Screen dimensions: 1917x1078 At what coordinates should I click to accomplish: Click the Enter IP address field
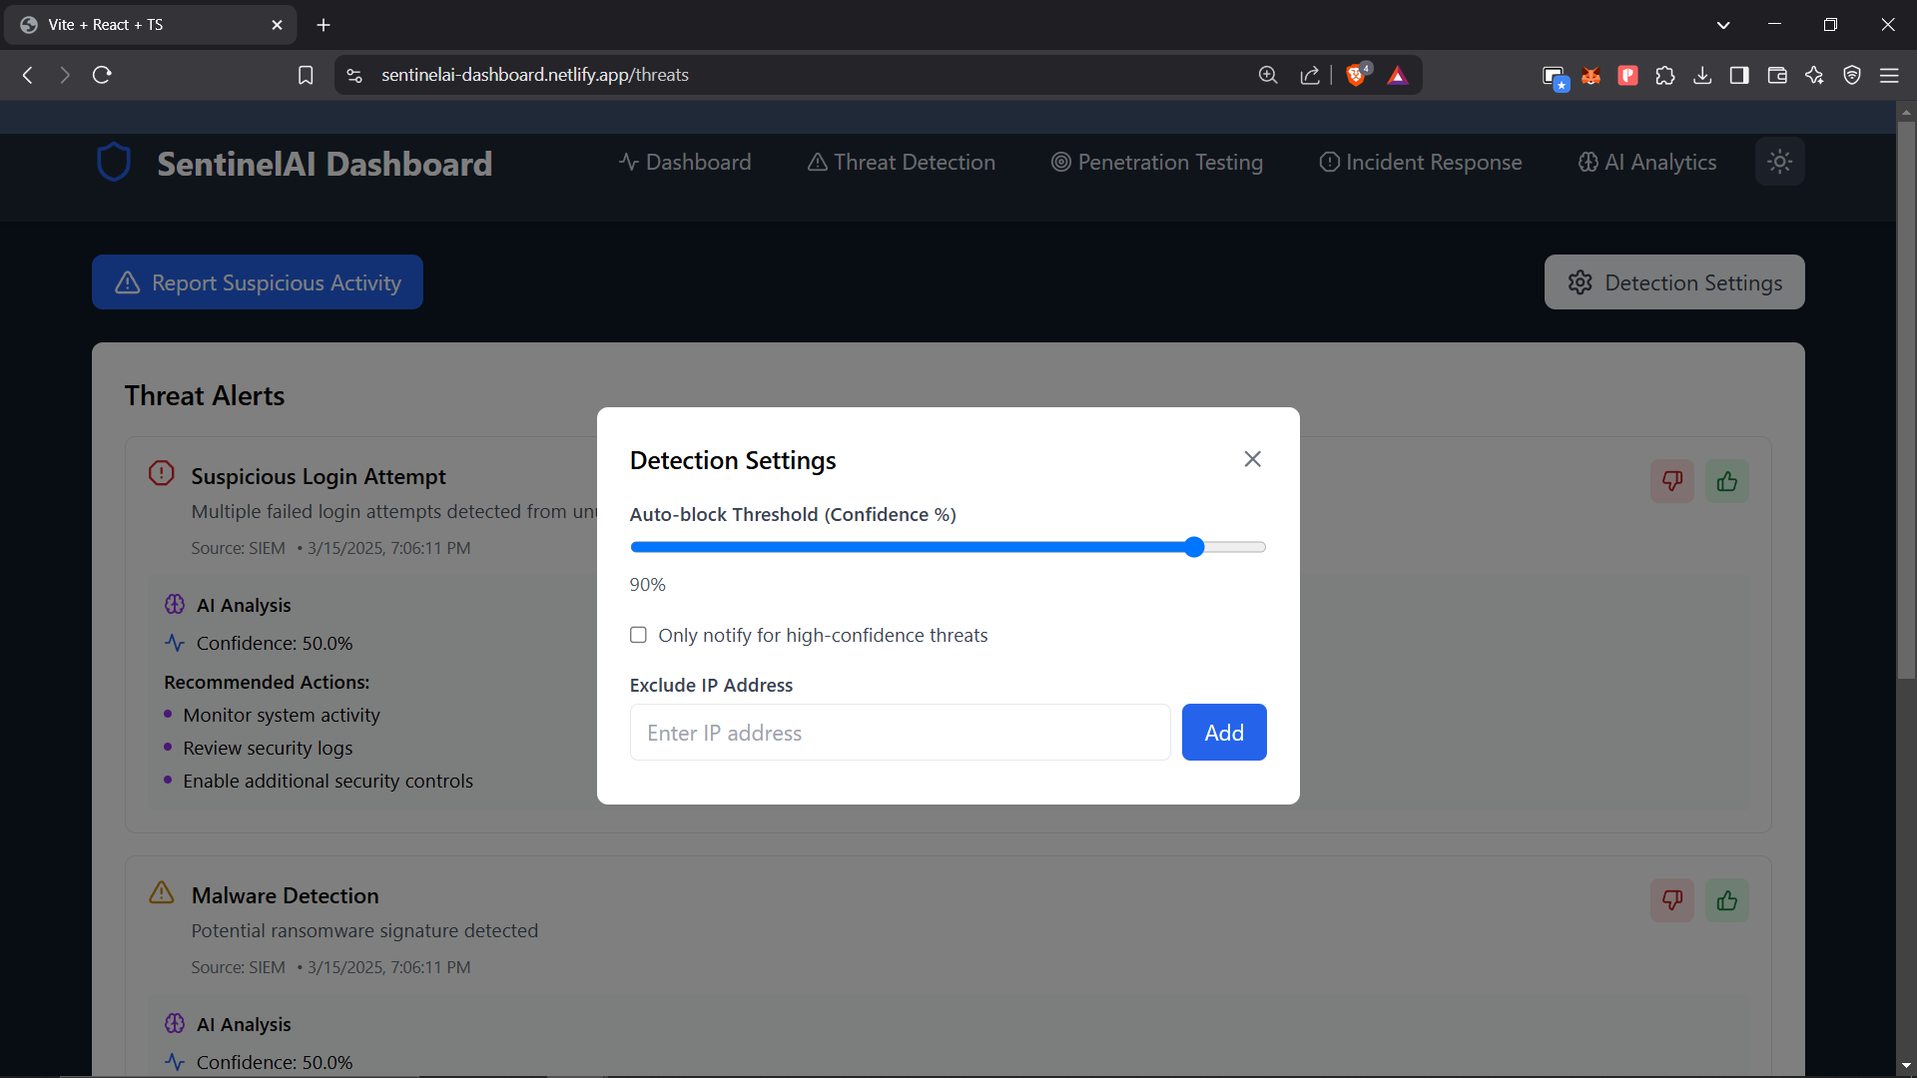coord(900,733)
